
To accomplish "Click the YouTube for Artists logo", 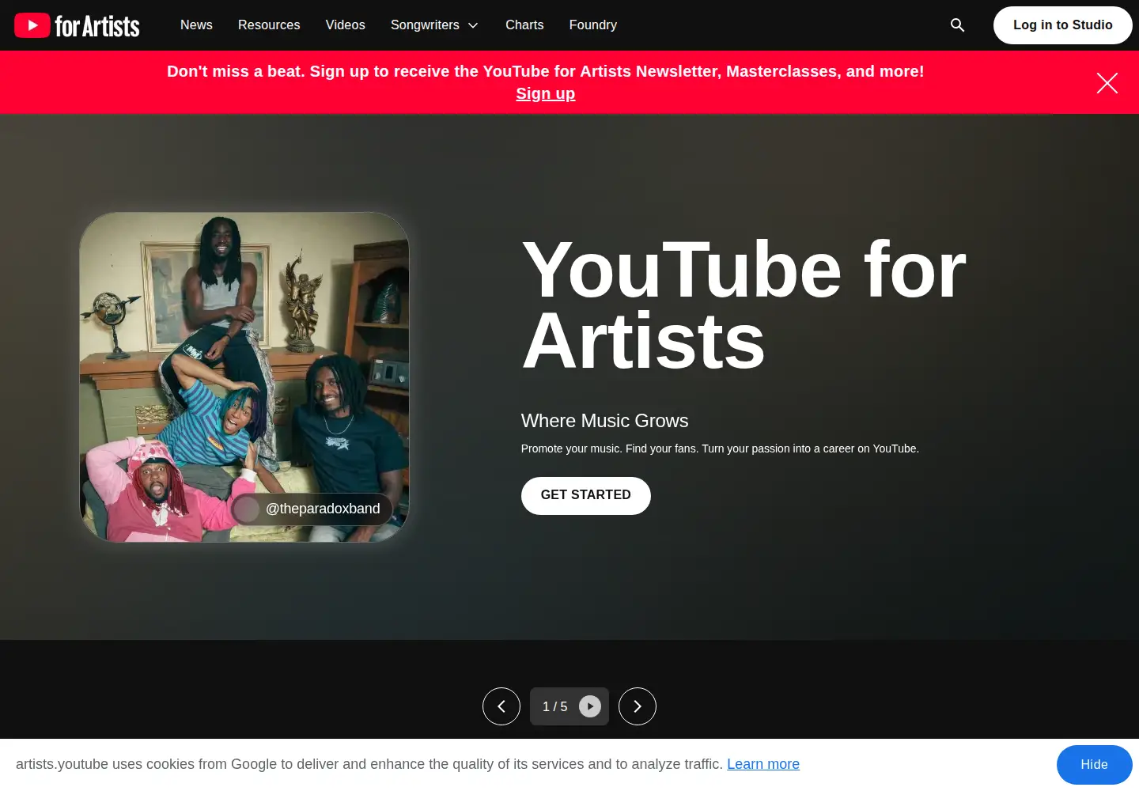I will coord(77,25).
